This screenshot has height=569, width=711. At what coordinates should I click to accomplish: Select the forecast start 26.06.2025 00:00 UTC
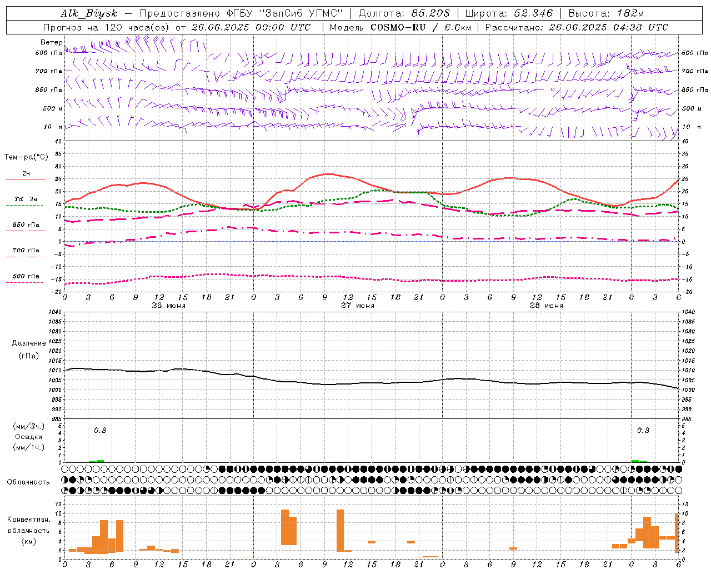point(251,27)
